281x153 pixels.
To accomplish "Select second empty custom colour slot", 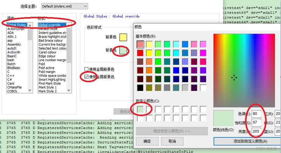I will [149, 109].
